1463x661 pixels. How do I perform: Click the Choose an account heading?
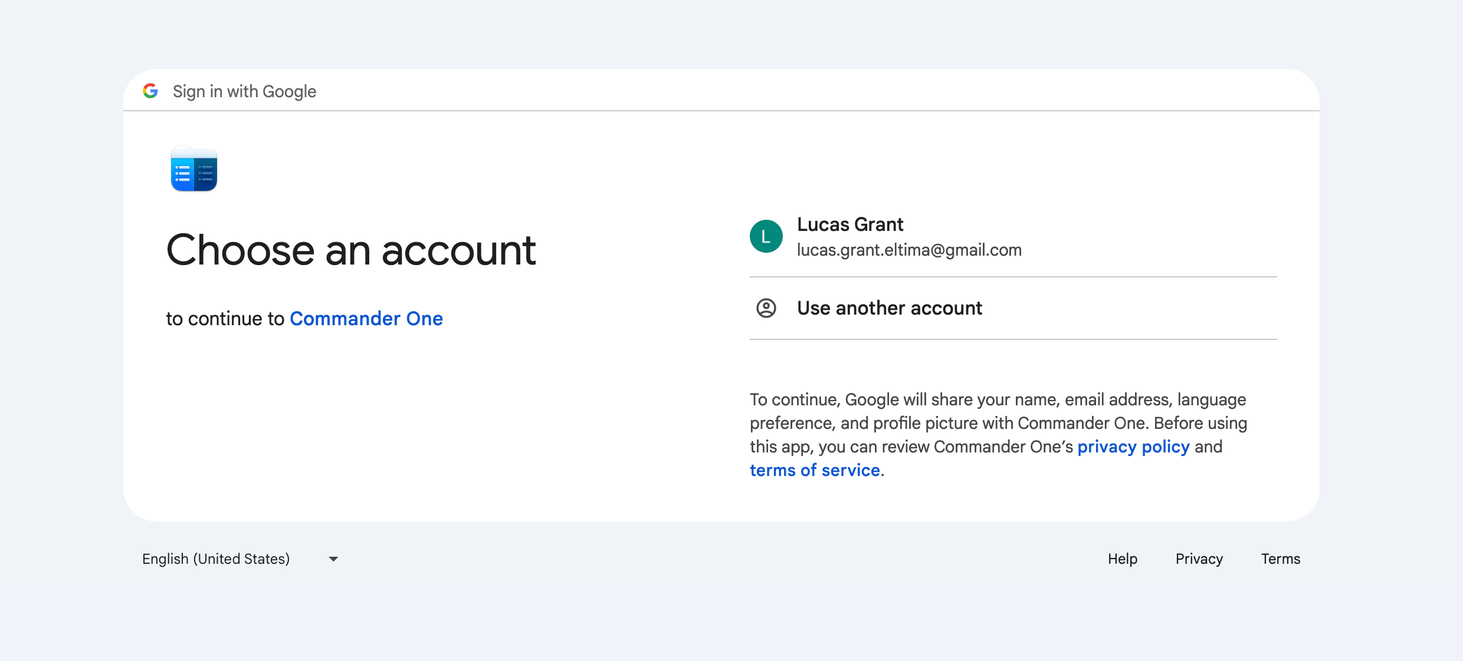(351, 250)
